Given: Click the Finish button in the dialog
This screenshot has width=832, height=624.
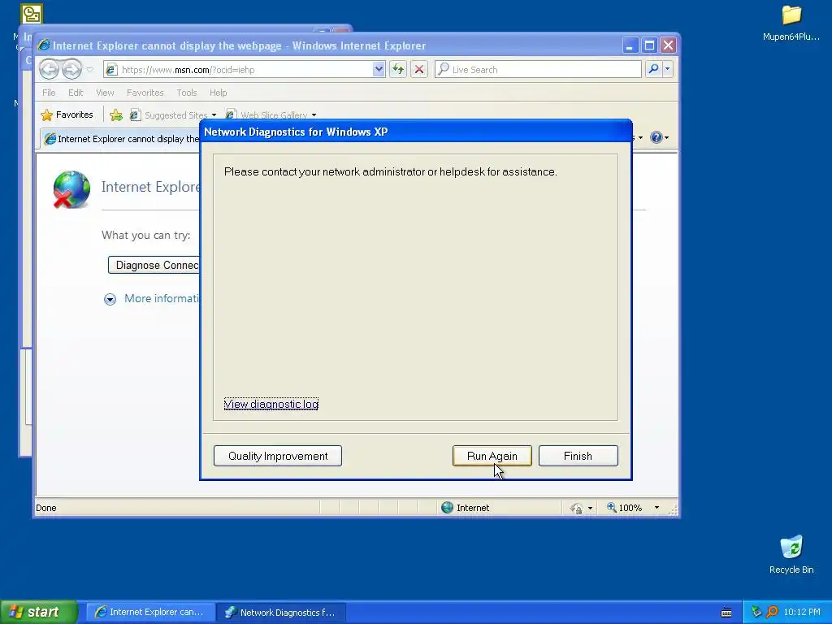Looking at the screenshot, I should pyautogui.click(x=578, y=456).
